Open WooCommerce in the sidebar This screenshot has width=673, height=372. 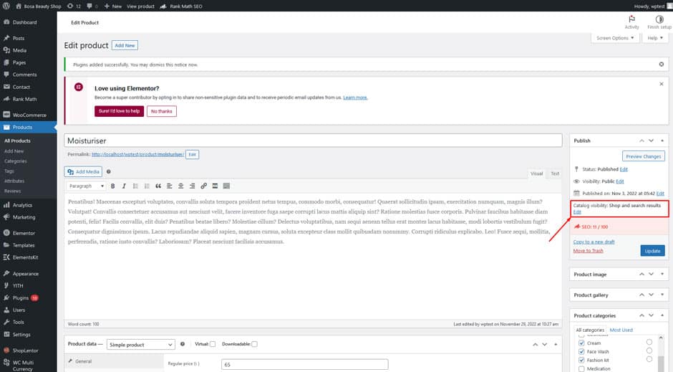[x=29, y=115]
